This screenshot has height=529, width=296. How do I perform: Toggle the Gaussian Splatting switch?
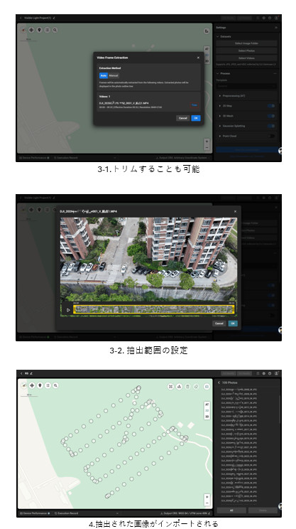271,126
